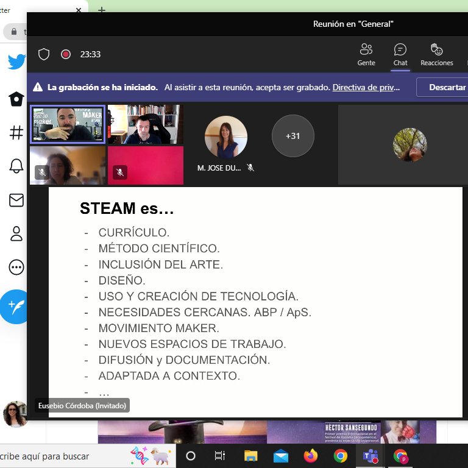Click the Twitter account avatar photo
468x468 pixels.
15,414
